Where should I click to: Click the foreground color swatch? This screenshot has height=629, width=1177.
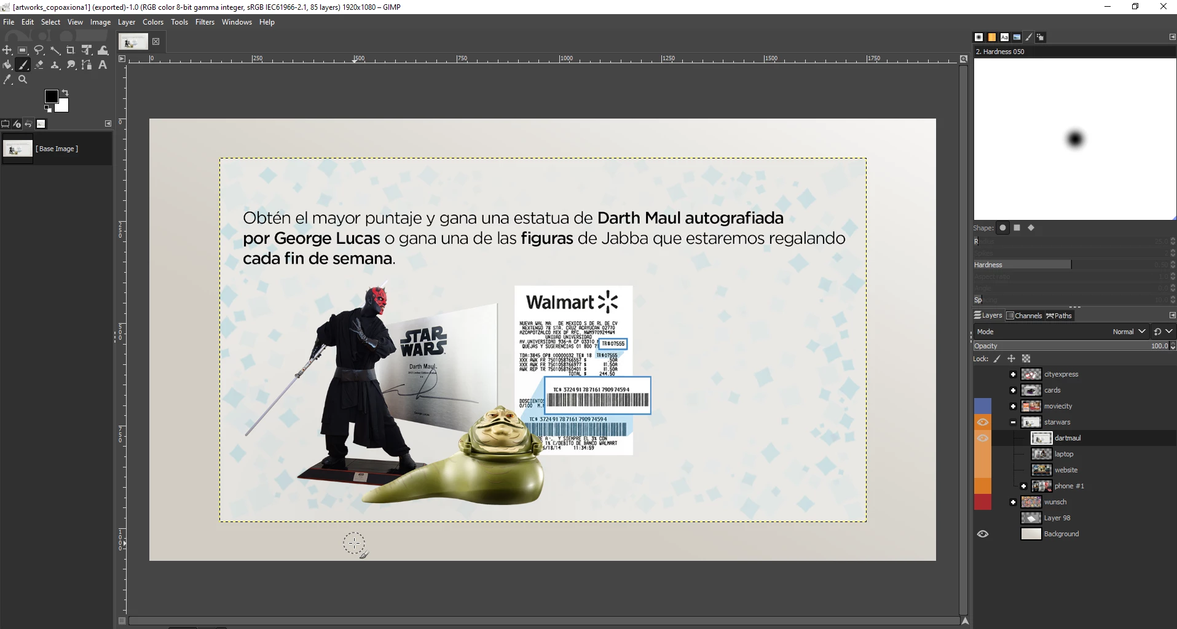point(52,96)
